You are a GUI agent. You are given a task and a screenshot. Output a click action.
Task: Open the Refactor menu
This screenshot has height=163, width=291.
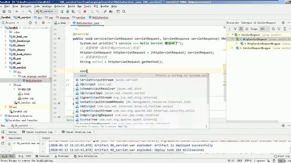[60, 6]
